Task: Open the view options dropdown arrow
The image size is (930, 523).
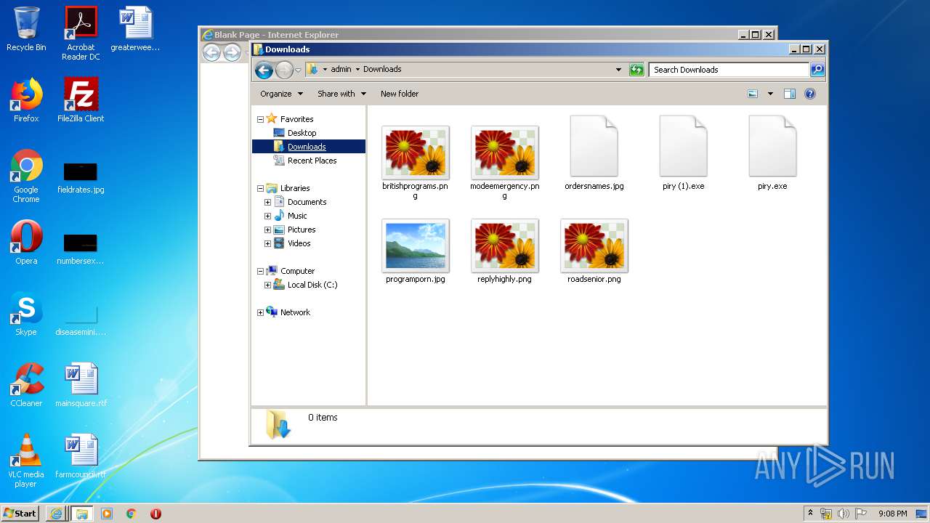Action: [x=770, y=94]
